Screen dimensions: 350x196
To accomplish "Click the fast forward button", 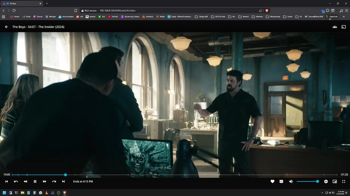I will pos(44,181).
